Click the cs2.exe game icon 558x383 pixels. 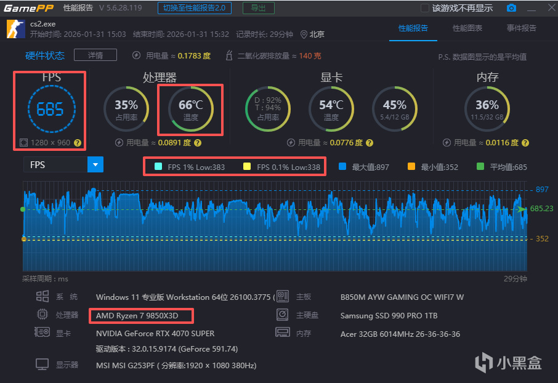15,29
